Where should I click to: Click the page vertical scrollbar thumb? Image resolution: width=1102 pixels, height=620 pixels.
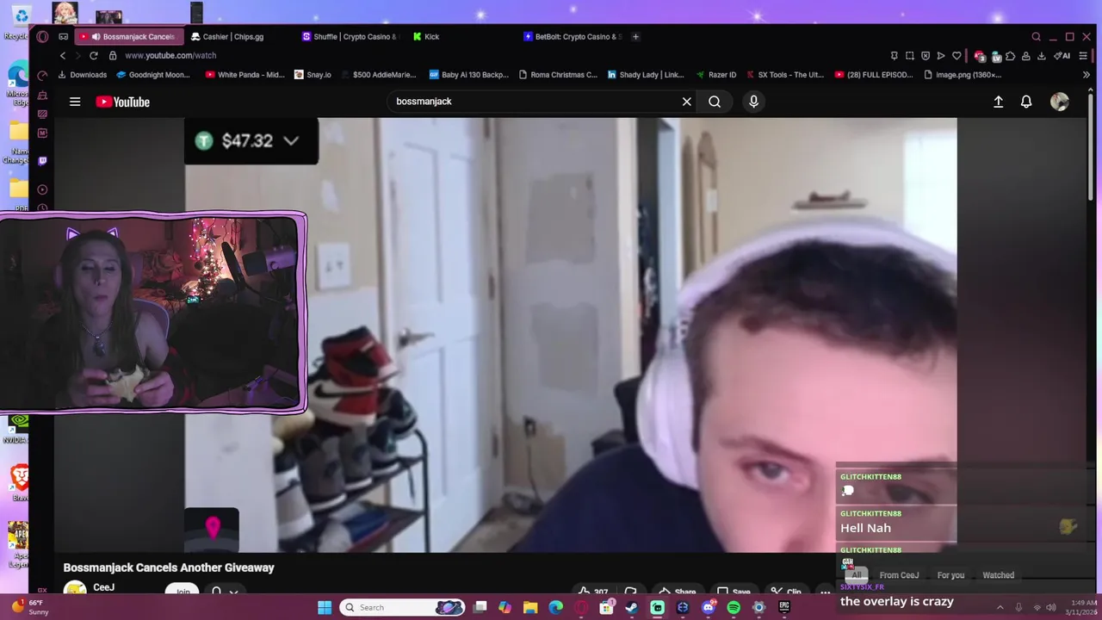coord(1092,146)
